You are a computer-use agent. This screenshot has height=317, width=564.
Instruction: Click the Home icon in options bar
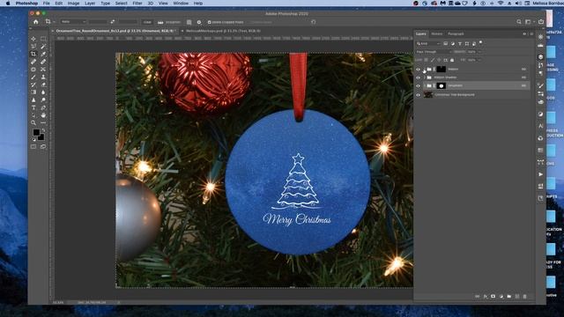35,22
